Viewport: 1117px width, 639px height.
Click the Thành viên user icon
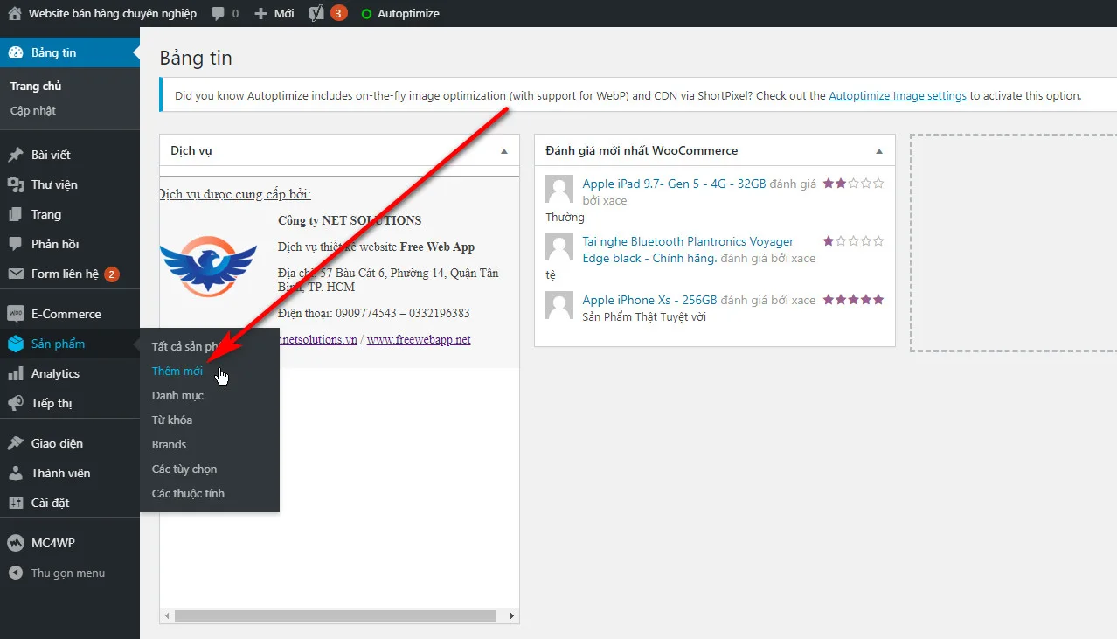pos(16,473)
